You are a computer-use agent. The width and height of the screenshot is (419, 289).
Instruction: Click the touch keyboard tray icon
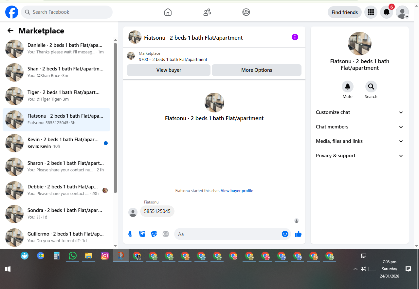[372, 269]
